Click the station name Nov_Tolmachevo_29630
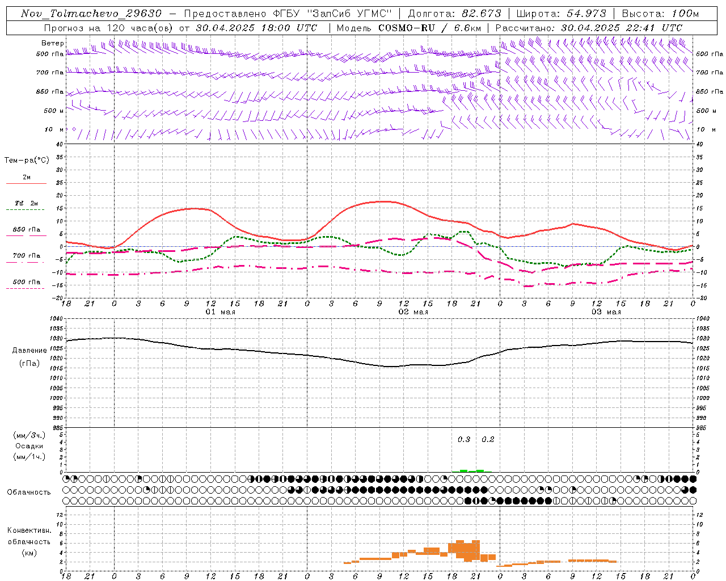This screenshot has width=726, height=581. (91, 14)
